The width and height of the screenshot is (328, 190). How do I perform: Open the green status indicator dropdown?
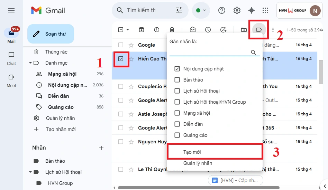pyautogui.click(x=201, y=10)
